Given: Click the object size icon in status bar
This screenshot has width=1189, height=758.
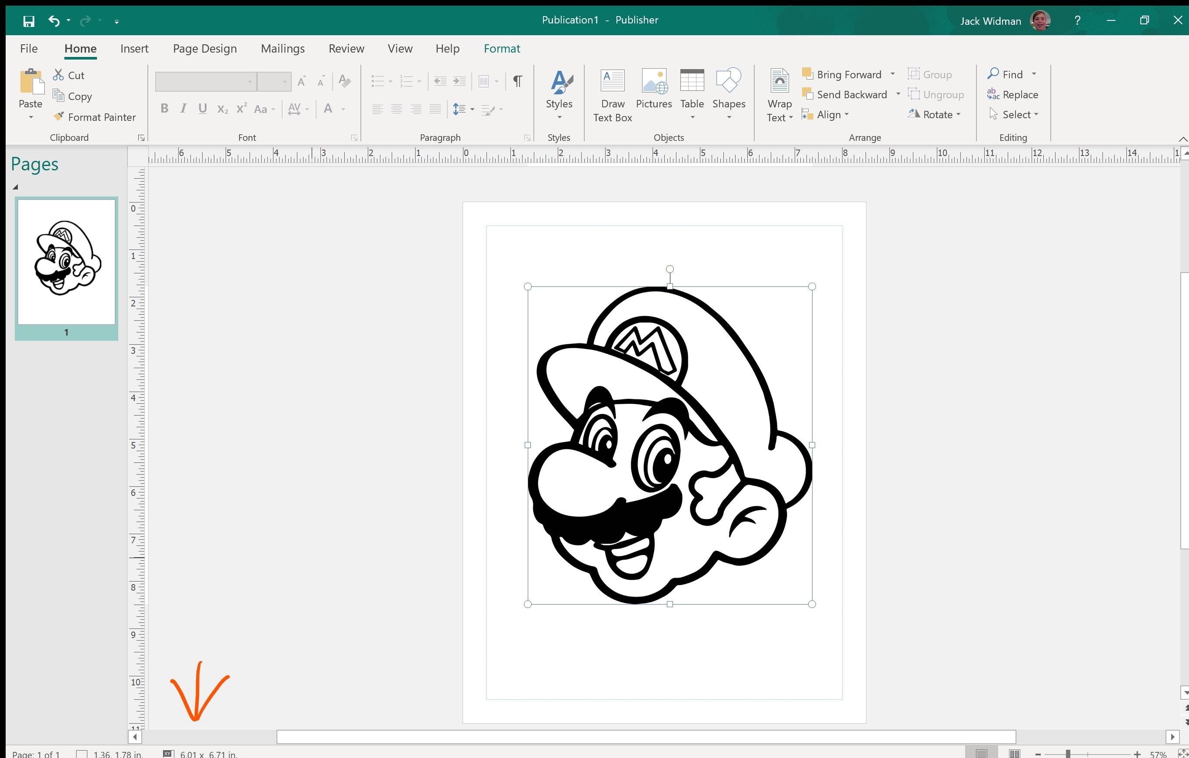Looking at the screenshot, I should tap(168, 754).
